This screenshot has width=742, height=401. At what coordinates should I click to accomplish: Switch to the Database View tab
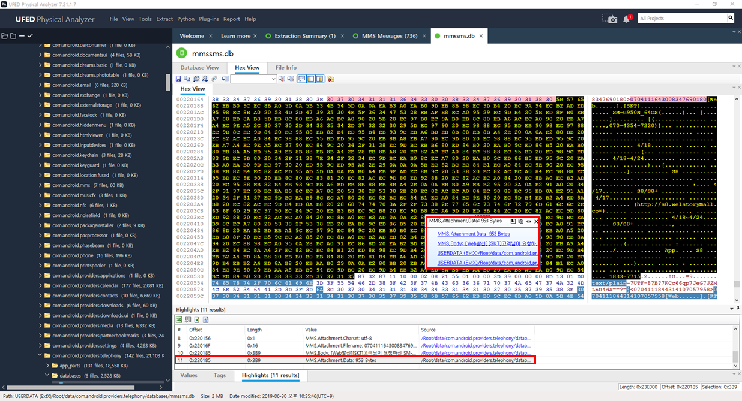[x=200, y=68]
